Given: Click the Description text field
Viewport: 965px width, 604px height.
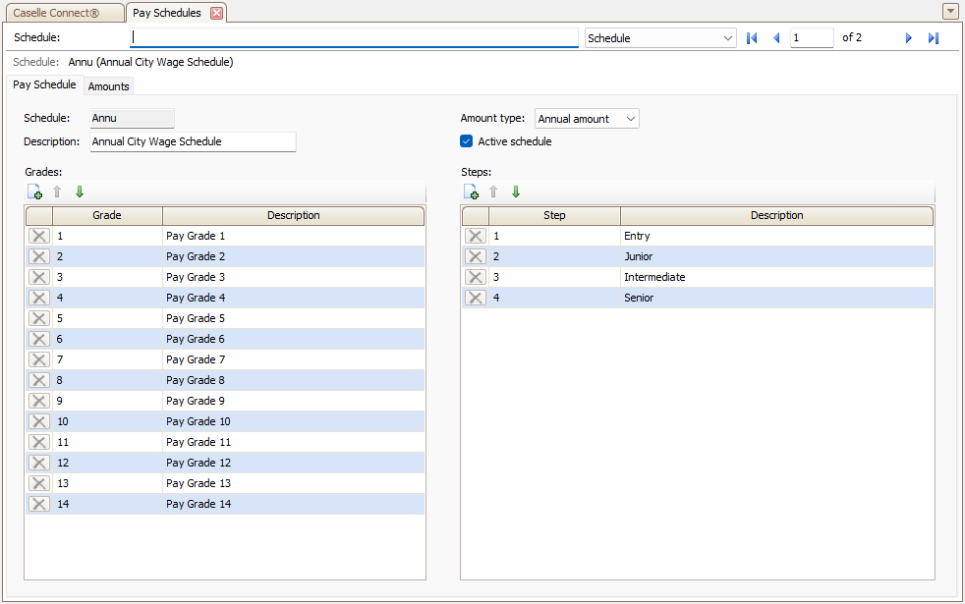Looking at the screenshot, I should (193, 141).
